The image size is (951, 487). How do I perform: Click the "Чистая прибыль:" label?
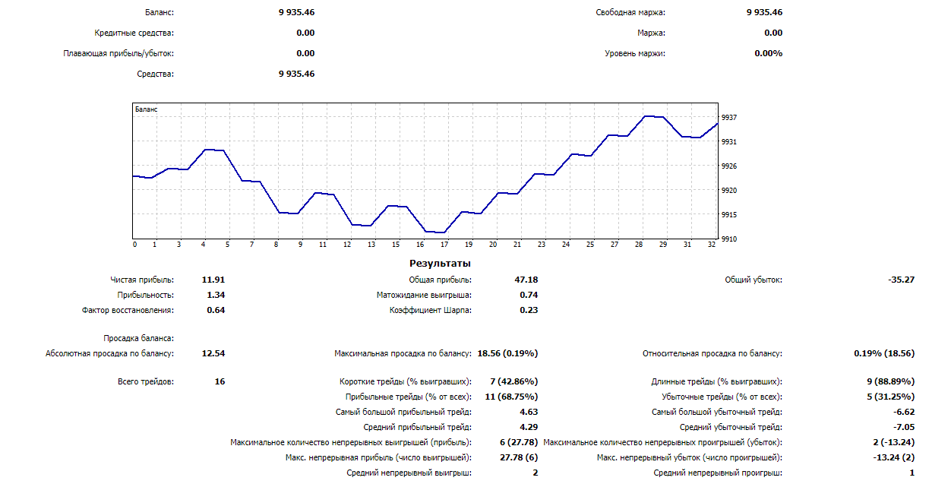[142, 280]
